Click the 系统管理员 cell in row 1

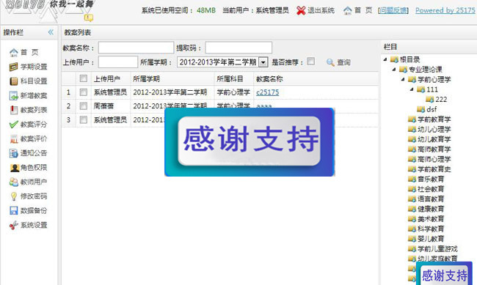point(110,92)
